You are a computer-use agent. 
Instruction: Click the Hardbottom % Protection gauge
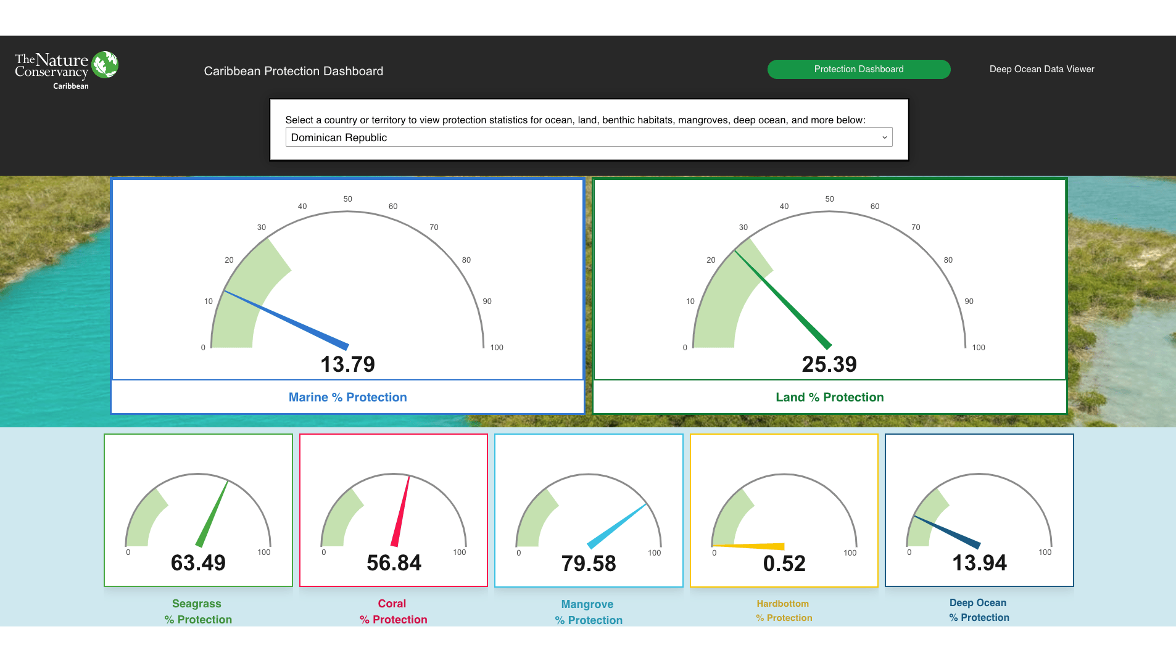[x=784, y=510]
